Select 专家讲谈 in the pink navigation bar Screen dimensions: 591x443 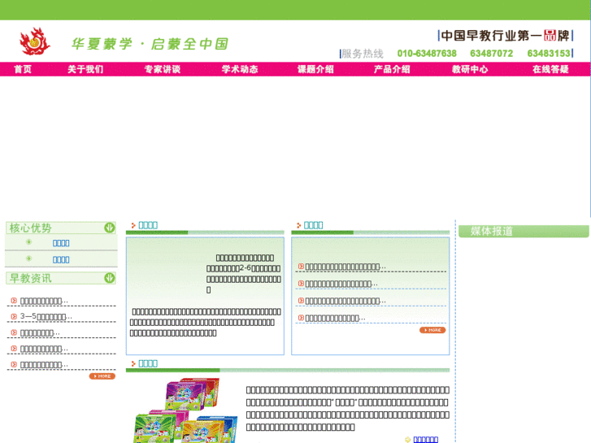pyautogui.click(x=163, y=69)
